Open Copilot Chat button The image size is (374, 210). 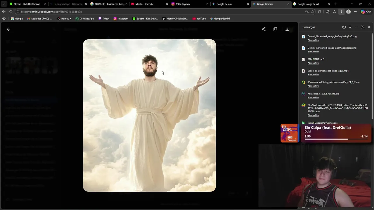pyautogui.click(x=366, y=12)
